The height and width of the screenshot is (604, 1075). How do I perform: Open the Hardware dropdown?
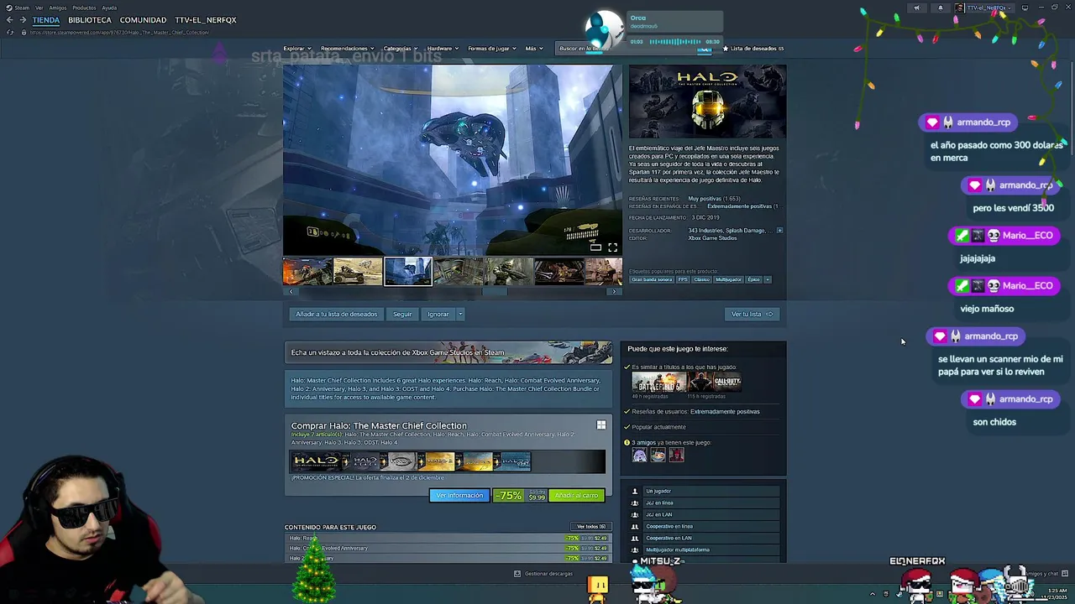(443, 49)
